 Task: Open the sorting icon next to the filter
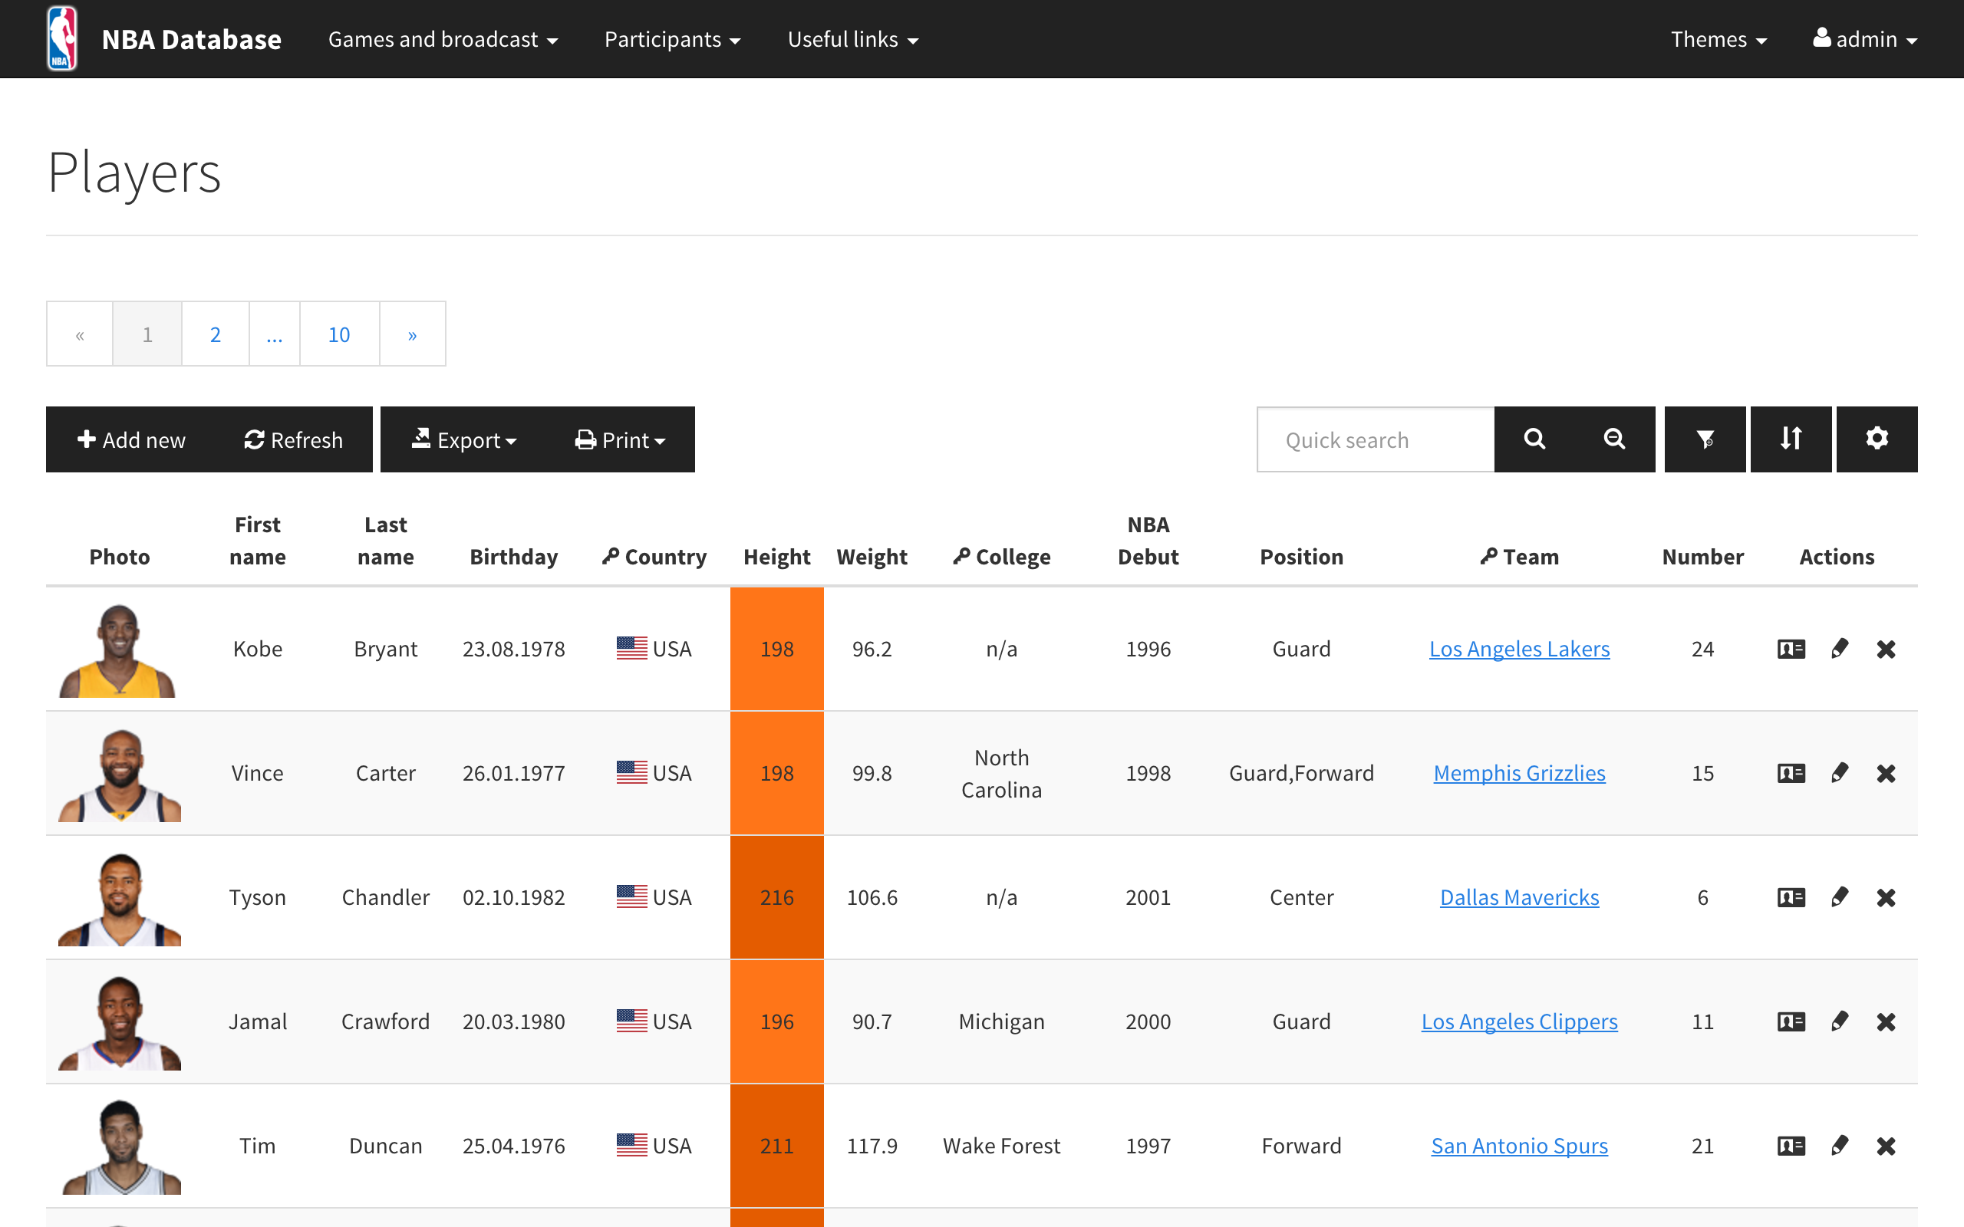[1791, 439]
